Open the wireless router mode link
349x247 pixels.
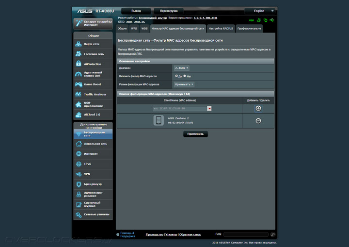coord(153,18)
